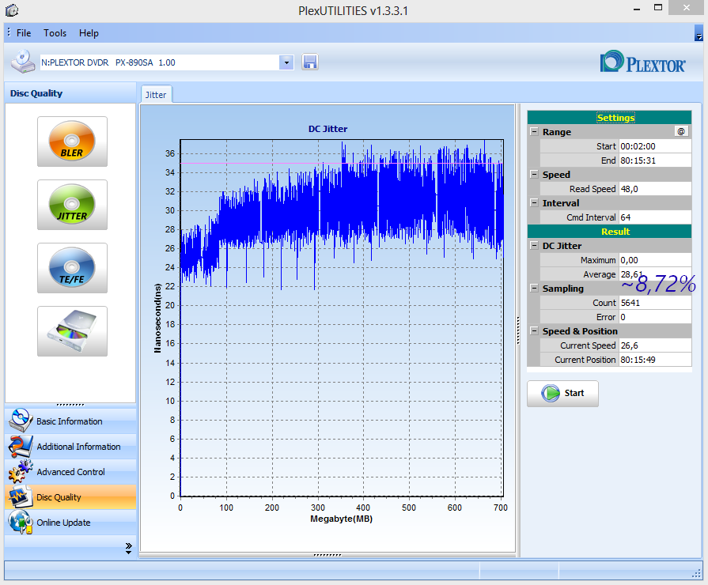Screen dimensions: 708x585
Task: Edit the Cmd Interval value 64
Action: tap(655, 217)
